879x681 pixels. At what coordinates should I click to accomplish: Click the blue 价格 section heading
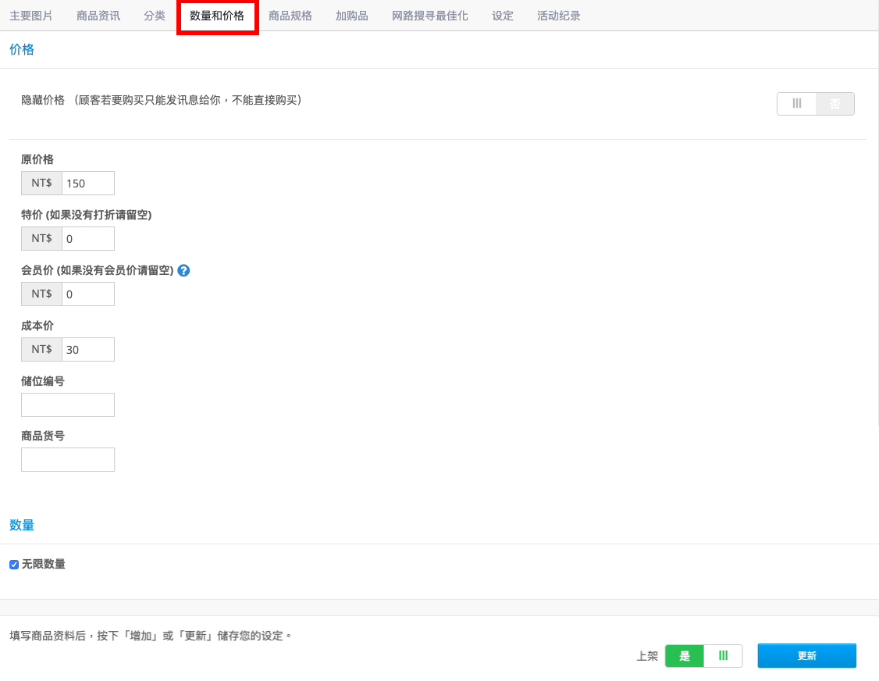tap(22, 49)
